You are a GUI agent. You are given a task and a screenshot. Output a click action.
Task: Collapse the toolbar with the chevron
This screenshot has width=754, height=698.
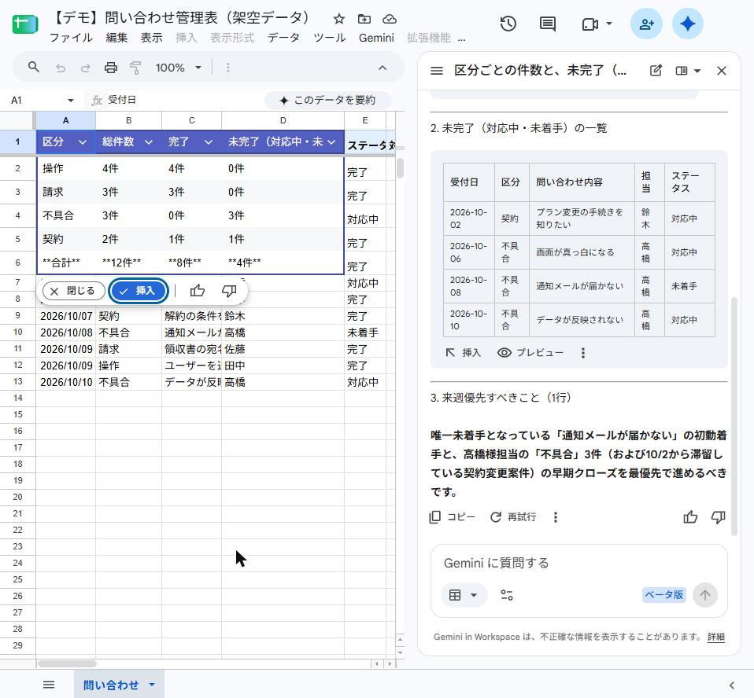383,68
